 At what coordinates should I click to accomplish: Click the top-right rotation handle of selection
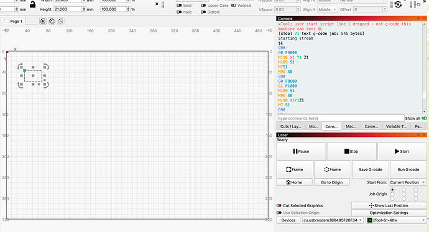click(x=46, y=67)
